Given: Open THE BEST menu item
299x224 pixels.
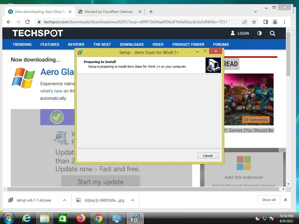Looking at the screenshot, I should (102, 44).
